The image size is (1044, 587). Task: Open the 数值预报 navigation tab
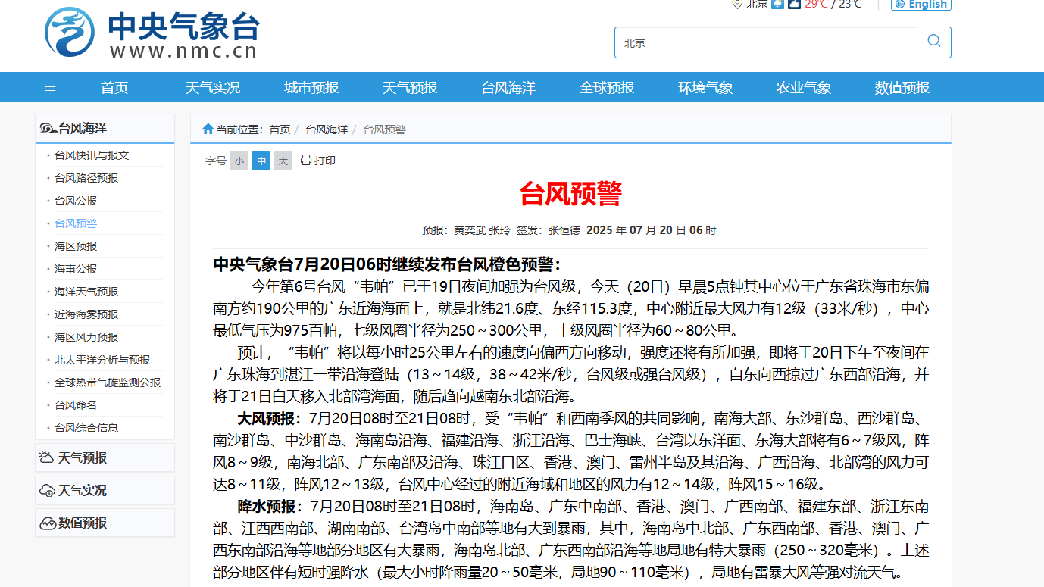[902, 87]
